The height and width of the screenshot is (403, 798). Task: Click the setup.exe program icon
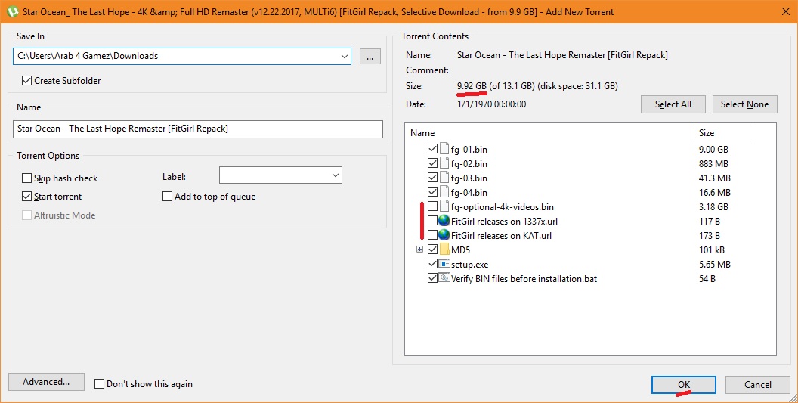coord(444,264)
